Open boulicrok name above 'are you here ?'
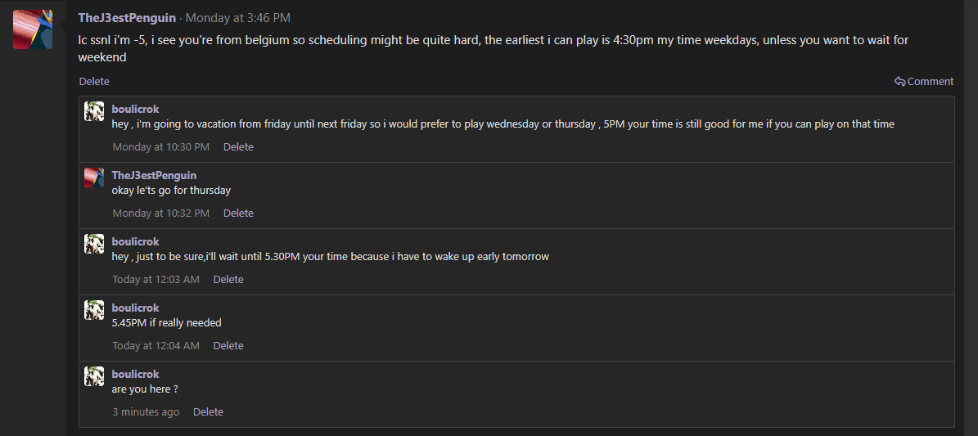Image resolution: width=978 pixels, height=436 pixels. pyautogui.click(x=135, y=375)
